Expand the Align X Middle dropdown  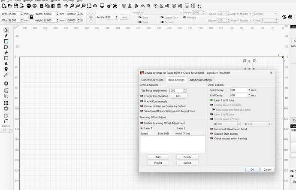click(245, 14)
